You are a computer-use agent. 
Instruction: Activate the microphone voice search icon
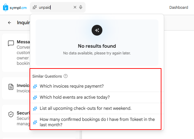[x=81, y=7]
